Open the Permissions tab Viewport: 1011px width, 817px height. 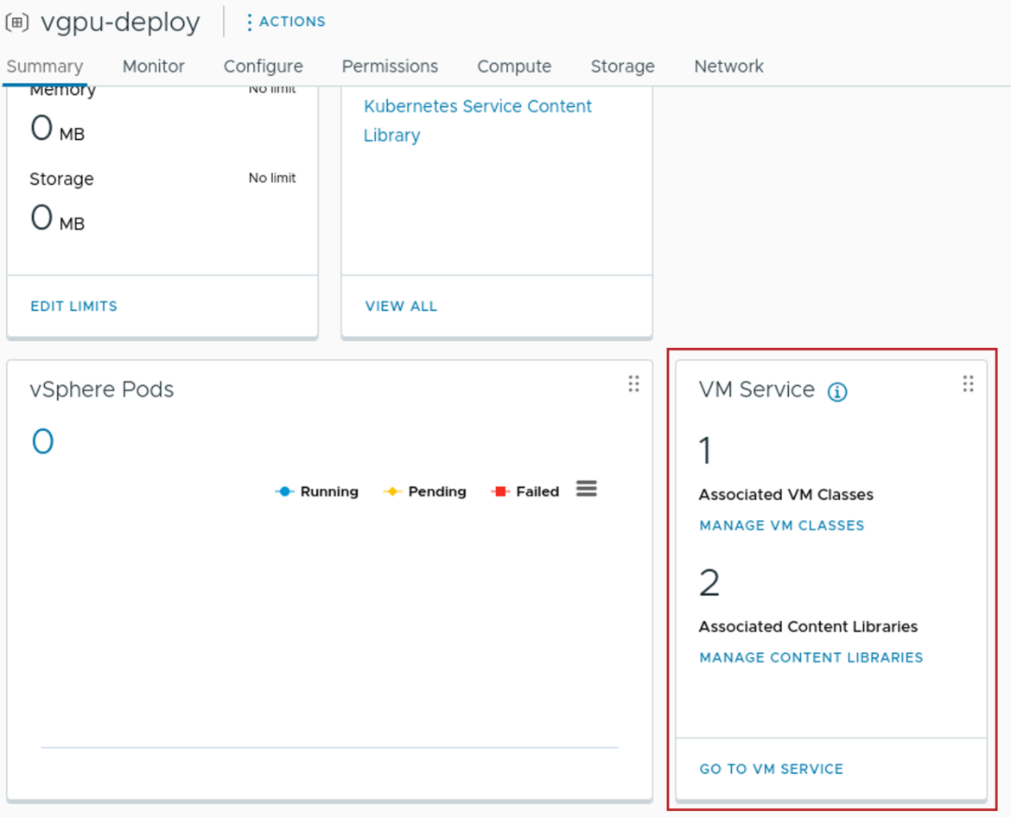click(x=390, y=66)
